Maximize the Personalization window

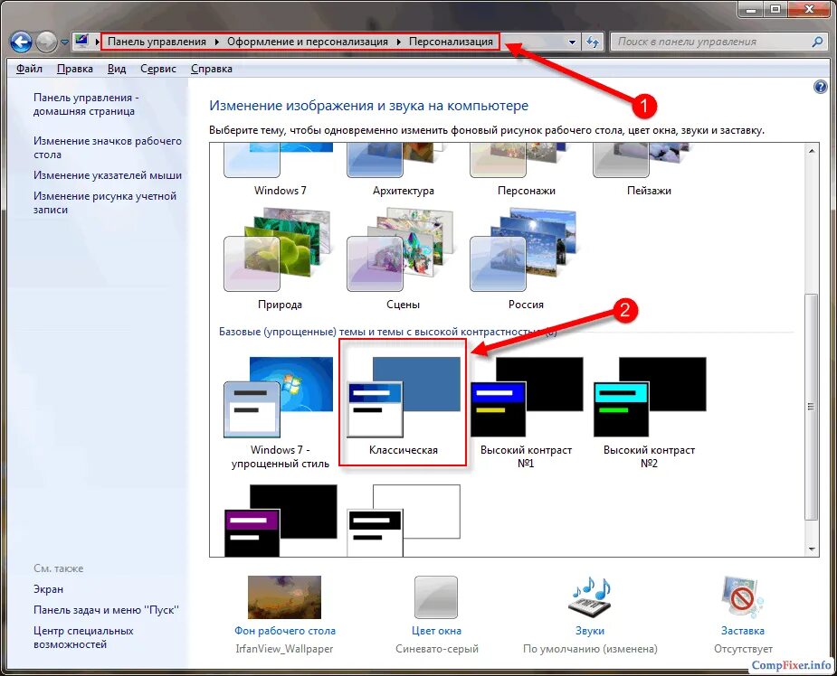775,9
